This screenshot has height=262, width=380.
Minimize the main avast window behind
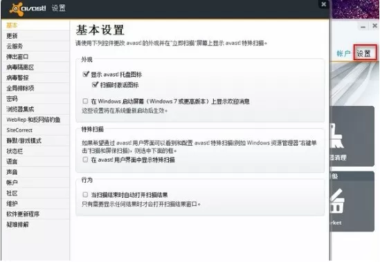click(x=363, y=26)
